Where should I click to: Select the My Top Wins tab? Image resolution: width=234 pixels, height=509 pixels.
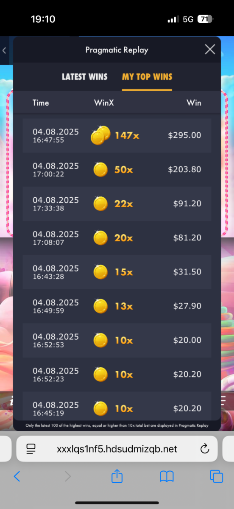147,77
